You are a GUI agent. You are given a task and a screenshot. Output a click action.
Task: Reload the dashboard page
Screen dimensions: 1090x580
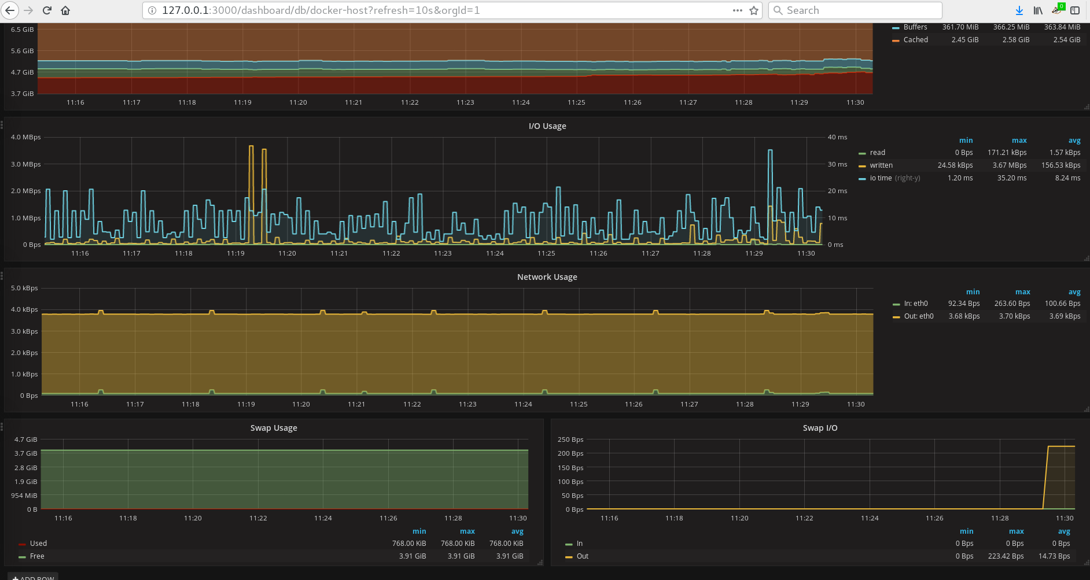click(47, 10)
